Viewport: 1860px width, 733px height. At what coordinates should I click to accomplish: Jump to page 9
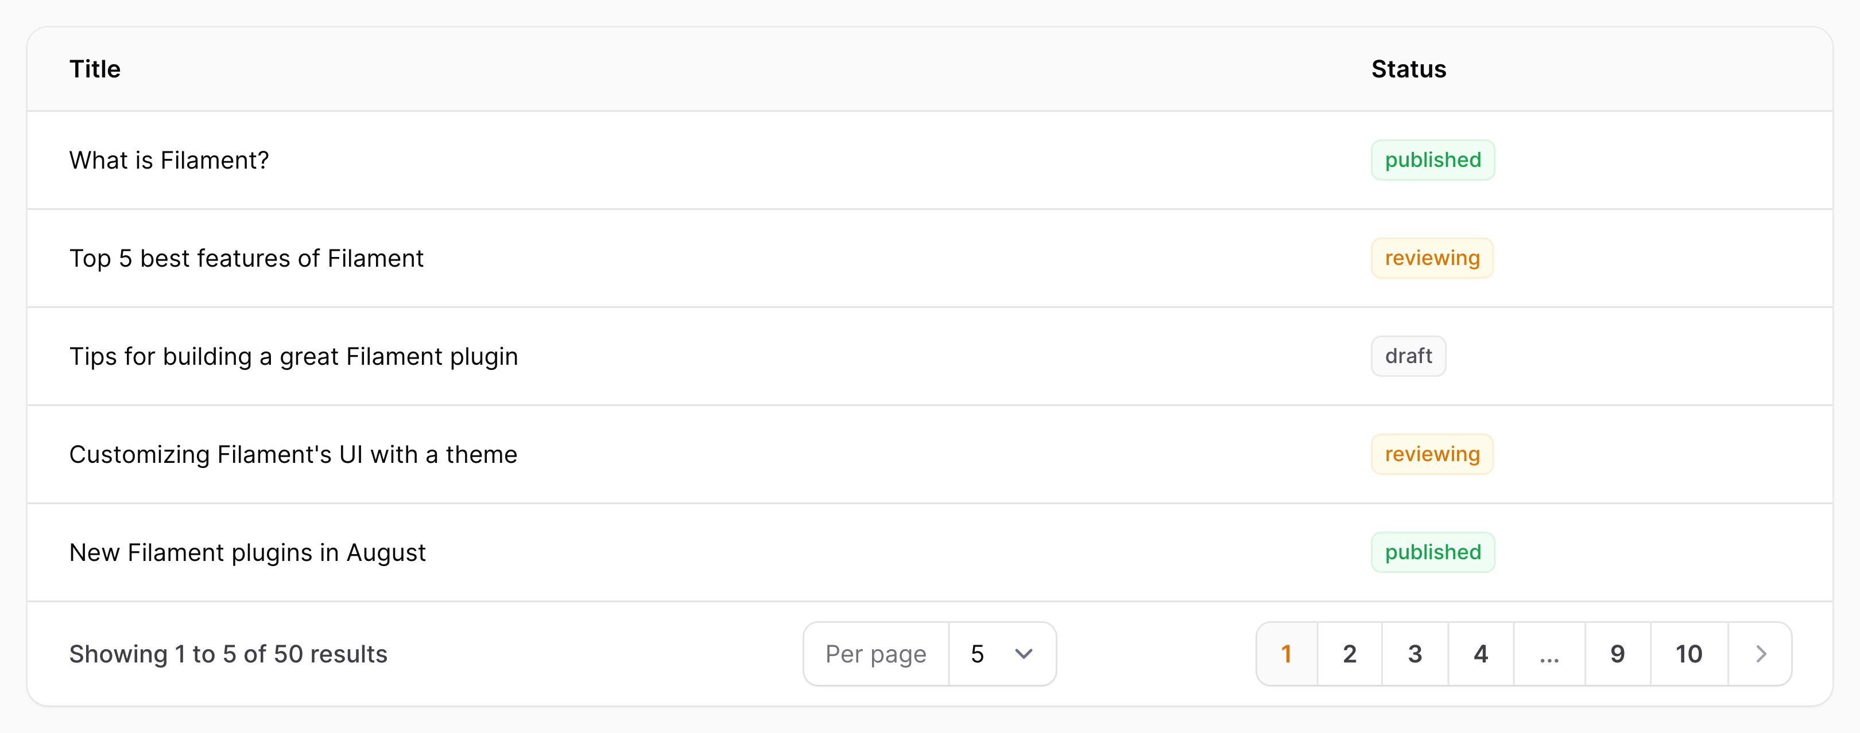(x=1617, y=654)
